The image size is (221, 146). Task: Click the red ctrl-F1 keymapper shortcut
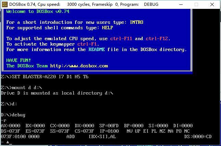(87, 44)
